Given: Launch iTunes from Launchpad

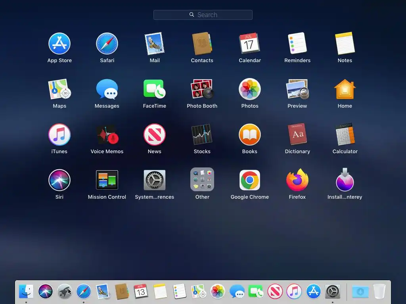Looking at the screenshot, I should 59,135.
